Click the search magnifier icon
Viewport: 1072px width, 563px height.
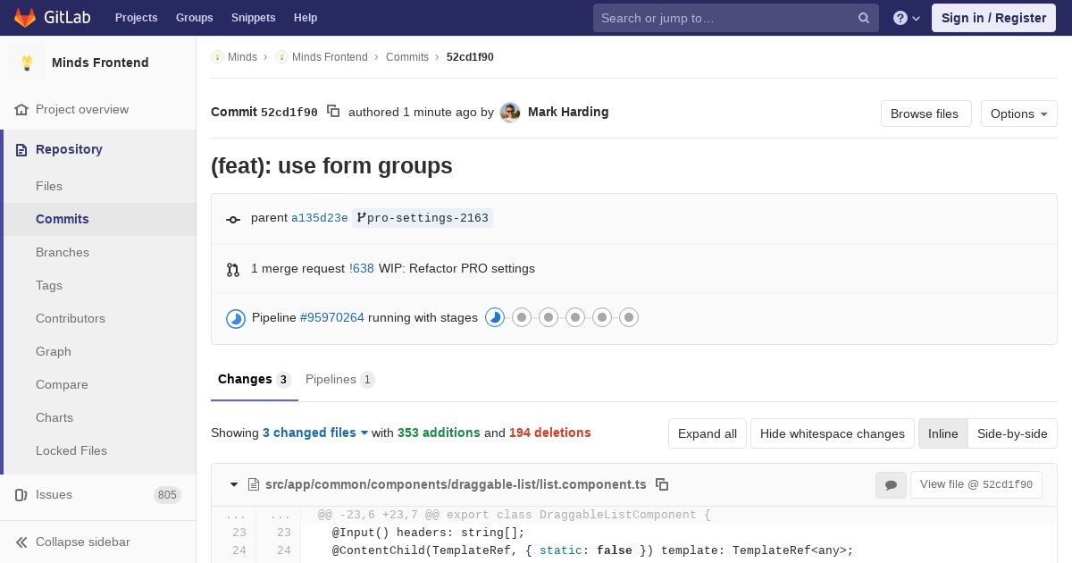point(864,18)
